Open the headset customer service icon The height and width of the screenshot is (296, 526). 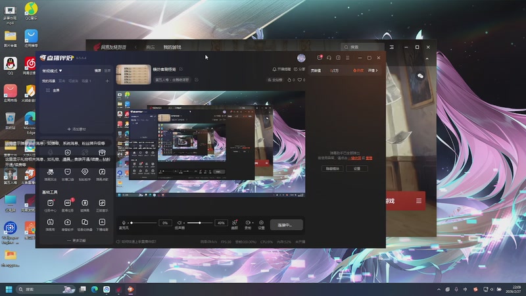click(329, 58)
